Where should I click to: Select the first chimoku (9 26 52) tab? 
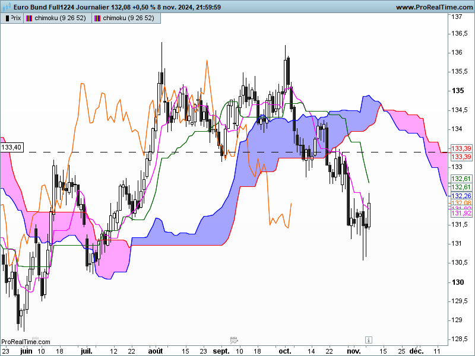pos(58,18)
